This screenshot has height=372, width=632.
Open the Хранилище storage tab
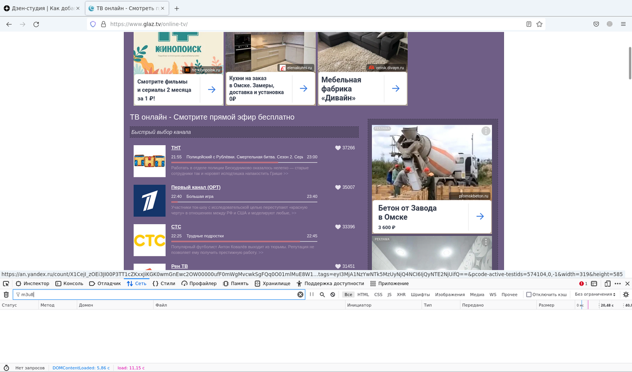pos(272,284)
